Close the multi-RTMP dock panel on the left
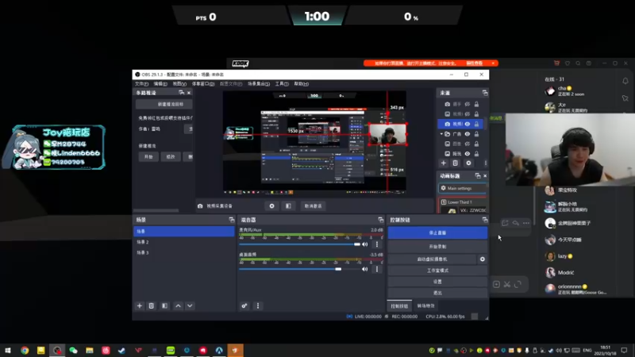635x357 pixels. (189, 93)
